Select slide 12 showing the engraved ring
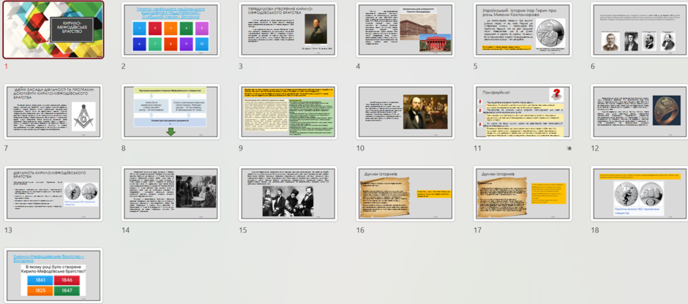688x304 pixels. (639, 112)
